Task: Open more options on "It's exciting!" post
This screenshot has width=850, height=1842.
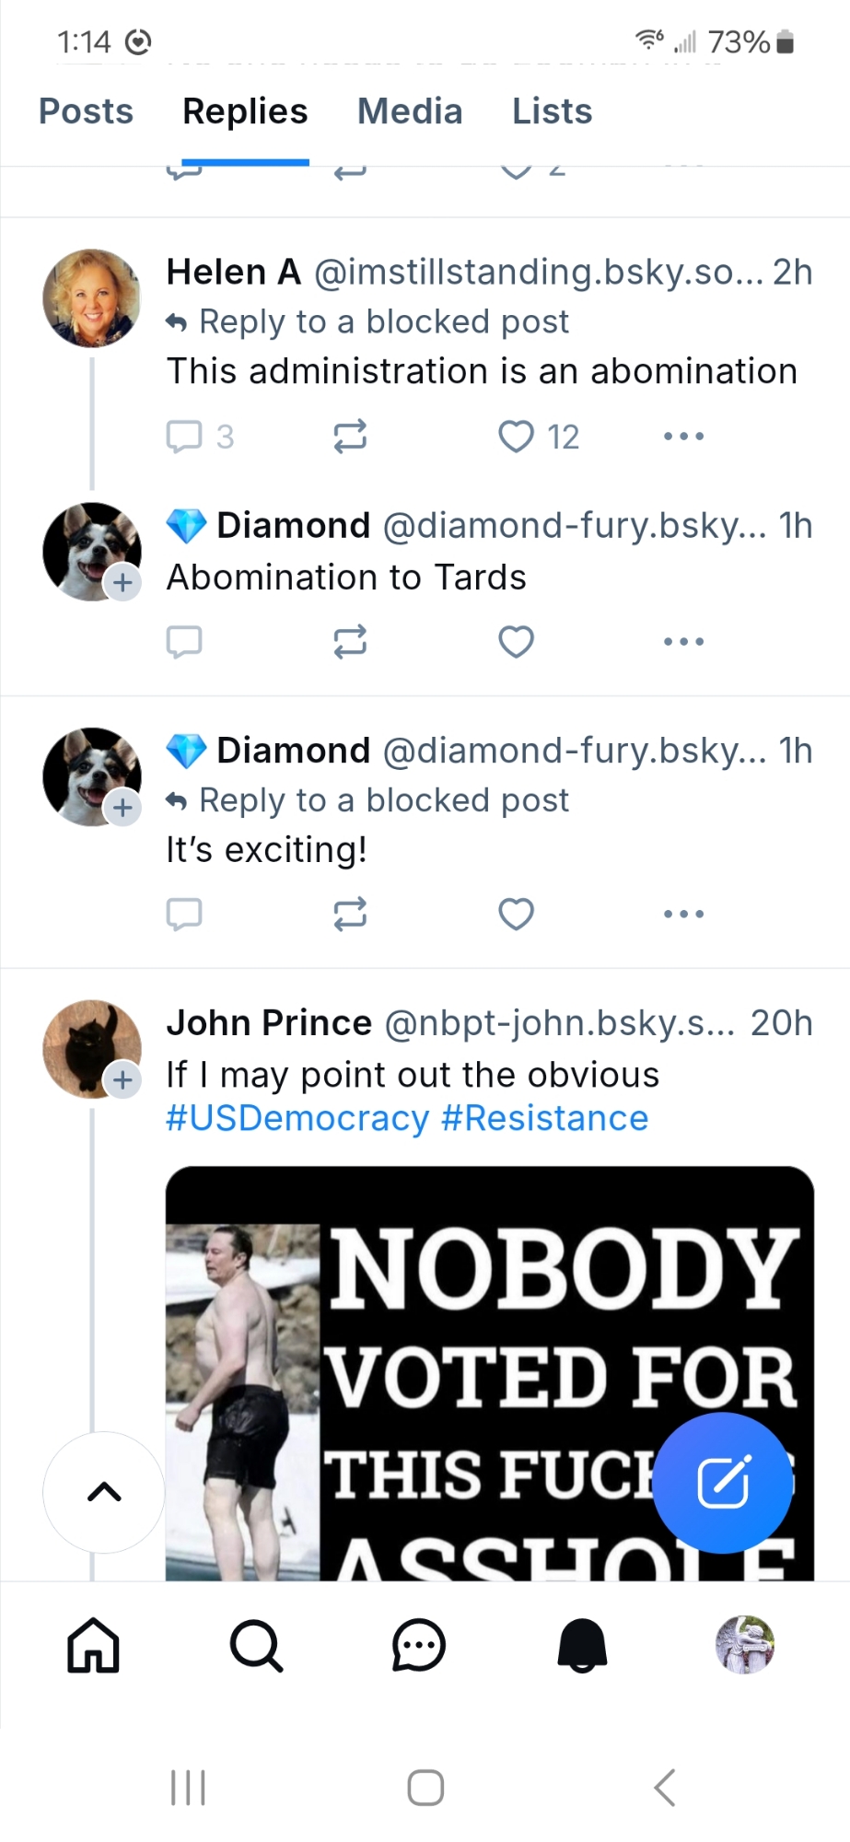Action: (683, 914)
